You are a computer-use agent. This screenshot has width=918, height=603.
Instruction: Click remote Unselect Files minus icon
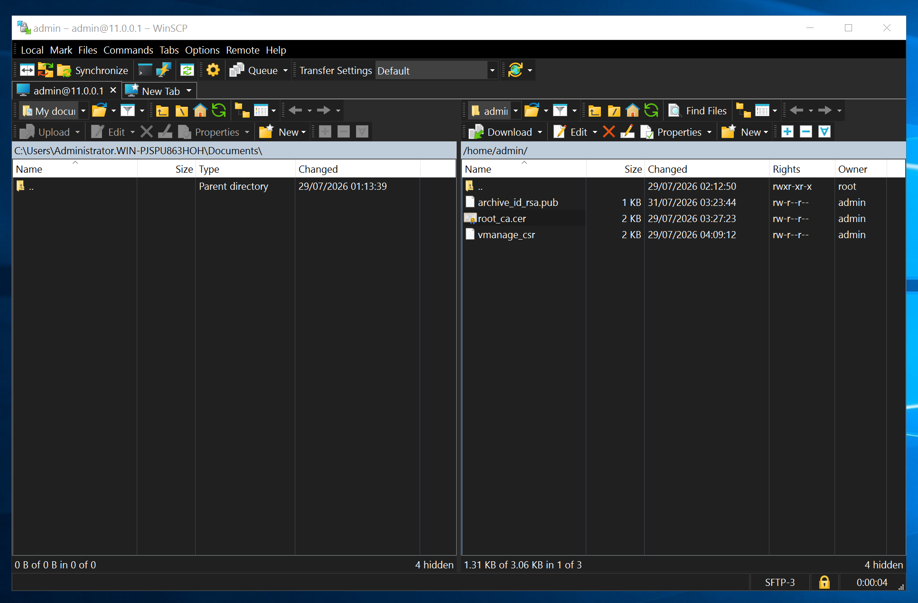pyautogui.click(x=806, y=131)
